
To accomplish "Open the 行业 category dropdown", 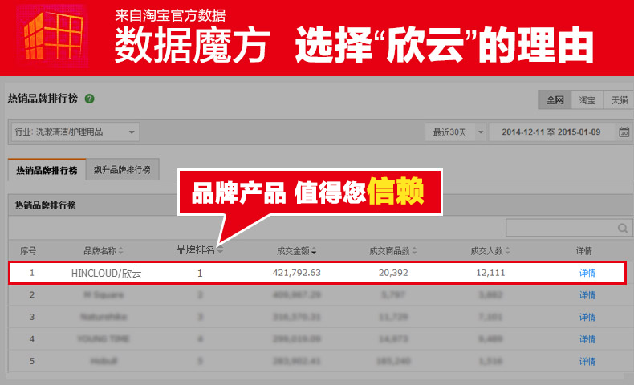I will 75,132.
